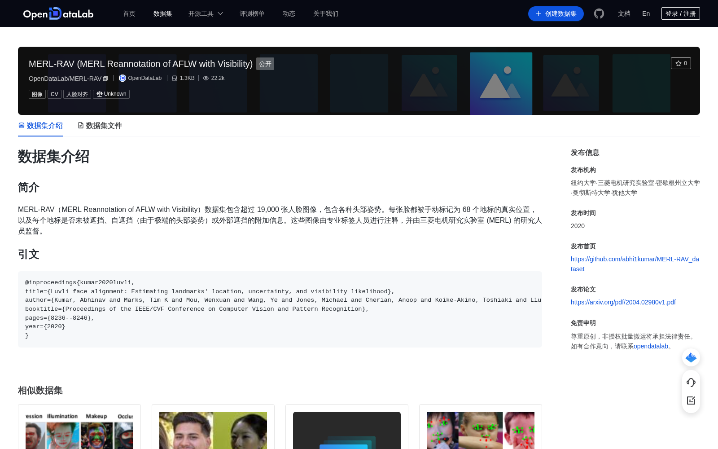
Task: Click the 创建数据集 button
Action: pos(556,14)
